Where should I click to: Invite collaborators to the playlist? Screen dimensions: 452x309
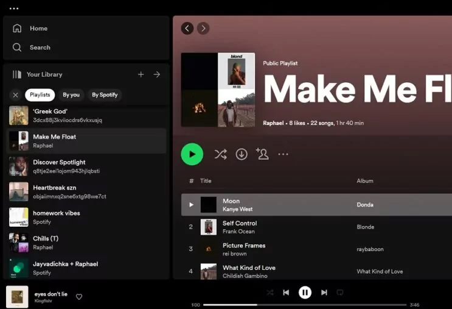(x=262, y=154)
